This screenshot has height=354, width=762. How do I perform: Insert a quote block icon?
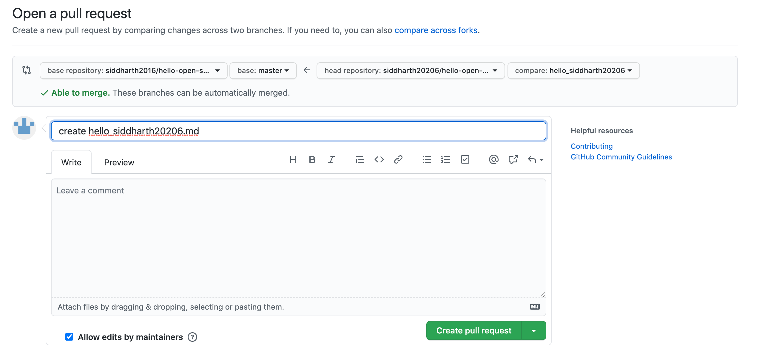[x=360, y=160]
